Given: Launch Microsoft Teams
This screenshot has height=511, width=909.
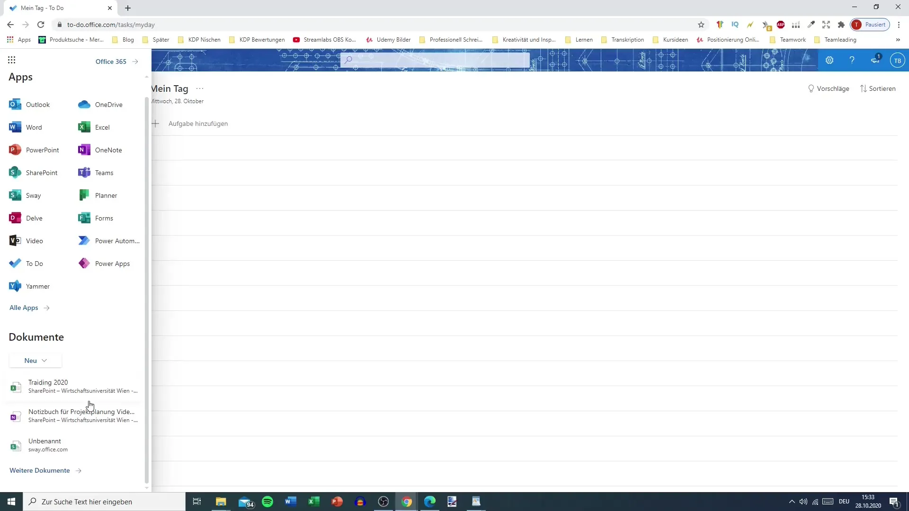Looking at the screenshot, I should pos(96,173).
